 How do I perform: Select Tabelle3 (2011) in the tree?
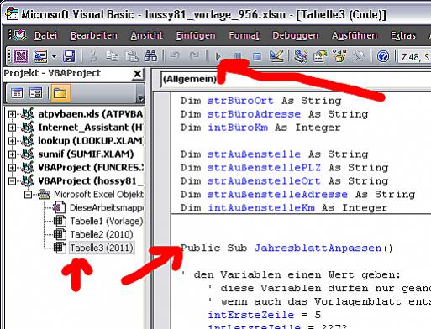[x=102, y=248]
